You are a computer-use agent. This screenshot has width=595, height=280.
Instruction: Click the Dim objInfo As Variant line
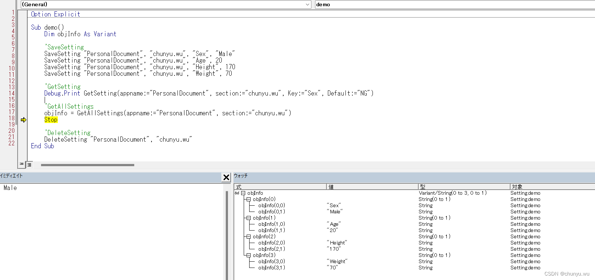pos(80,34)
